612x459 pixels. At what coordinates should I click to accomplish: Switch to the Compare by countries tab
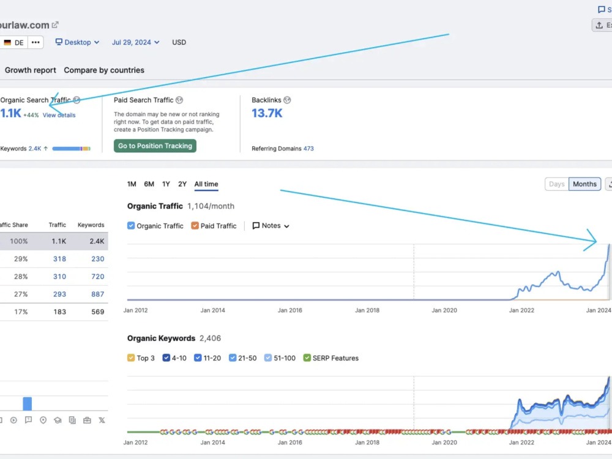pyautogui.click(x=104, y=70)
